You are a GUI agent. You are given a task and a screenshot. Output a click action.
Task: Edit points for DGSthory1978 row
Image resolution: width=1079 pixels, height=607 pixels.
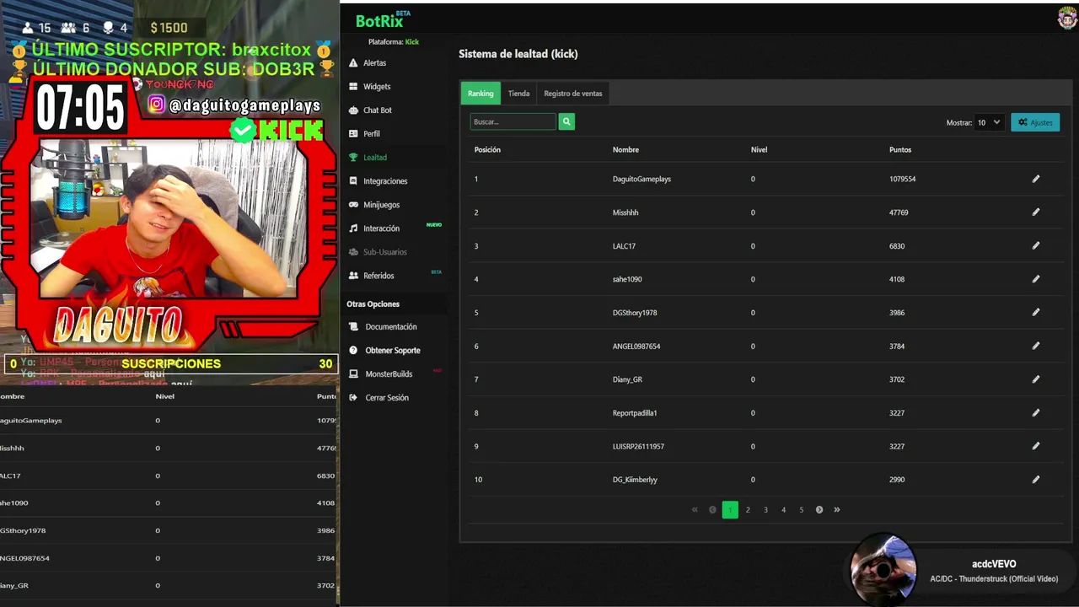(x=1036, y=312)
